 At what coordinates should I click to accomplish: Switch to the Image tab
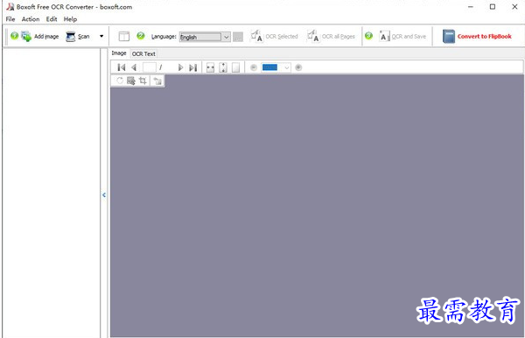pos(119,53)
